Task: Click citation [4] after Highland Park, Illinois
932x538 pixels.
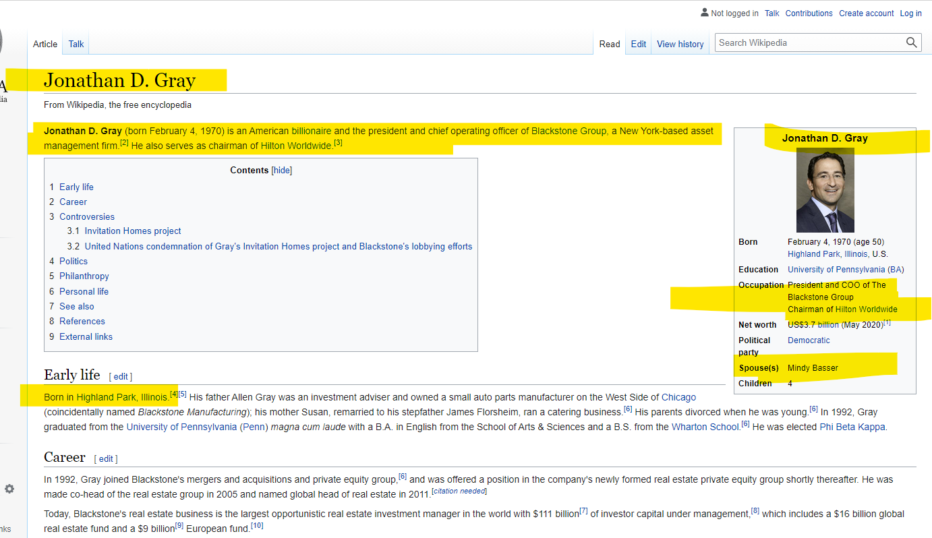Action: pyautogui.click(x=173, y=394)
